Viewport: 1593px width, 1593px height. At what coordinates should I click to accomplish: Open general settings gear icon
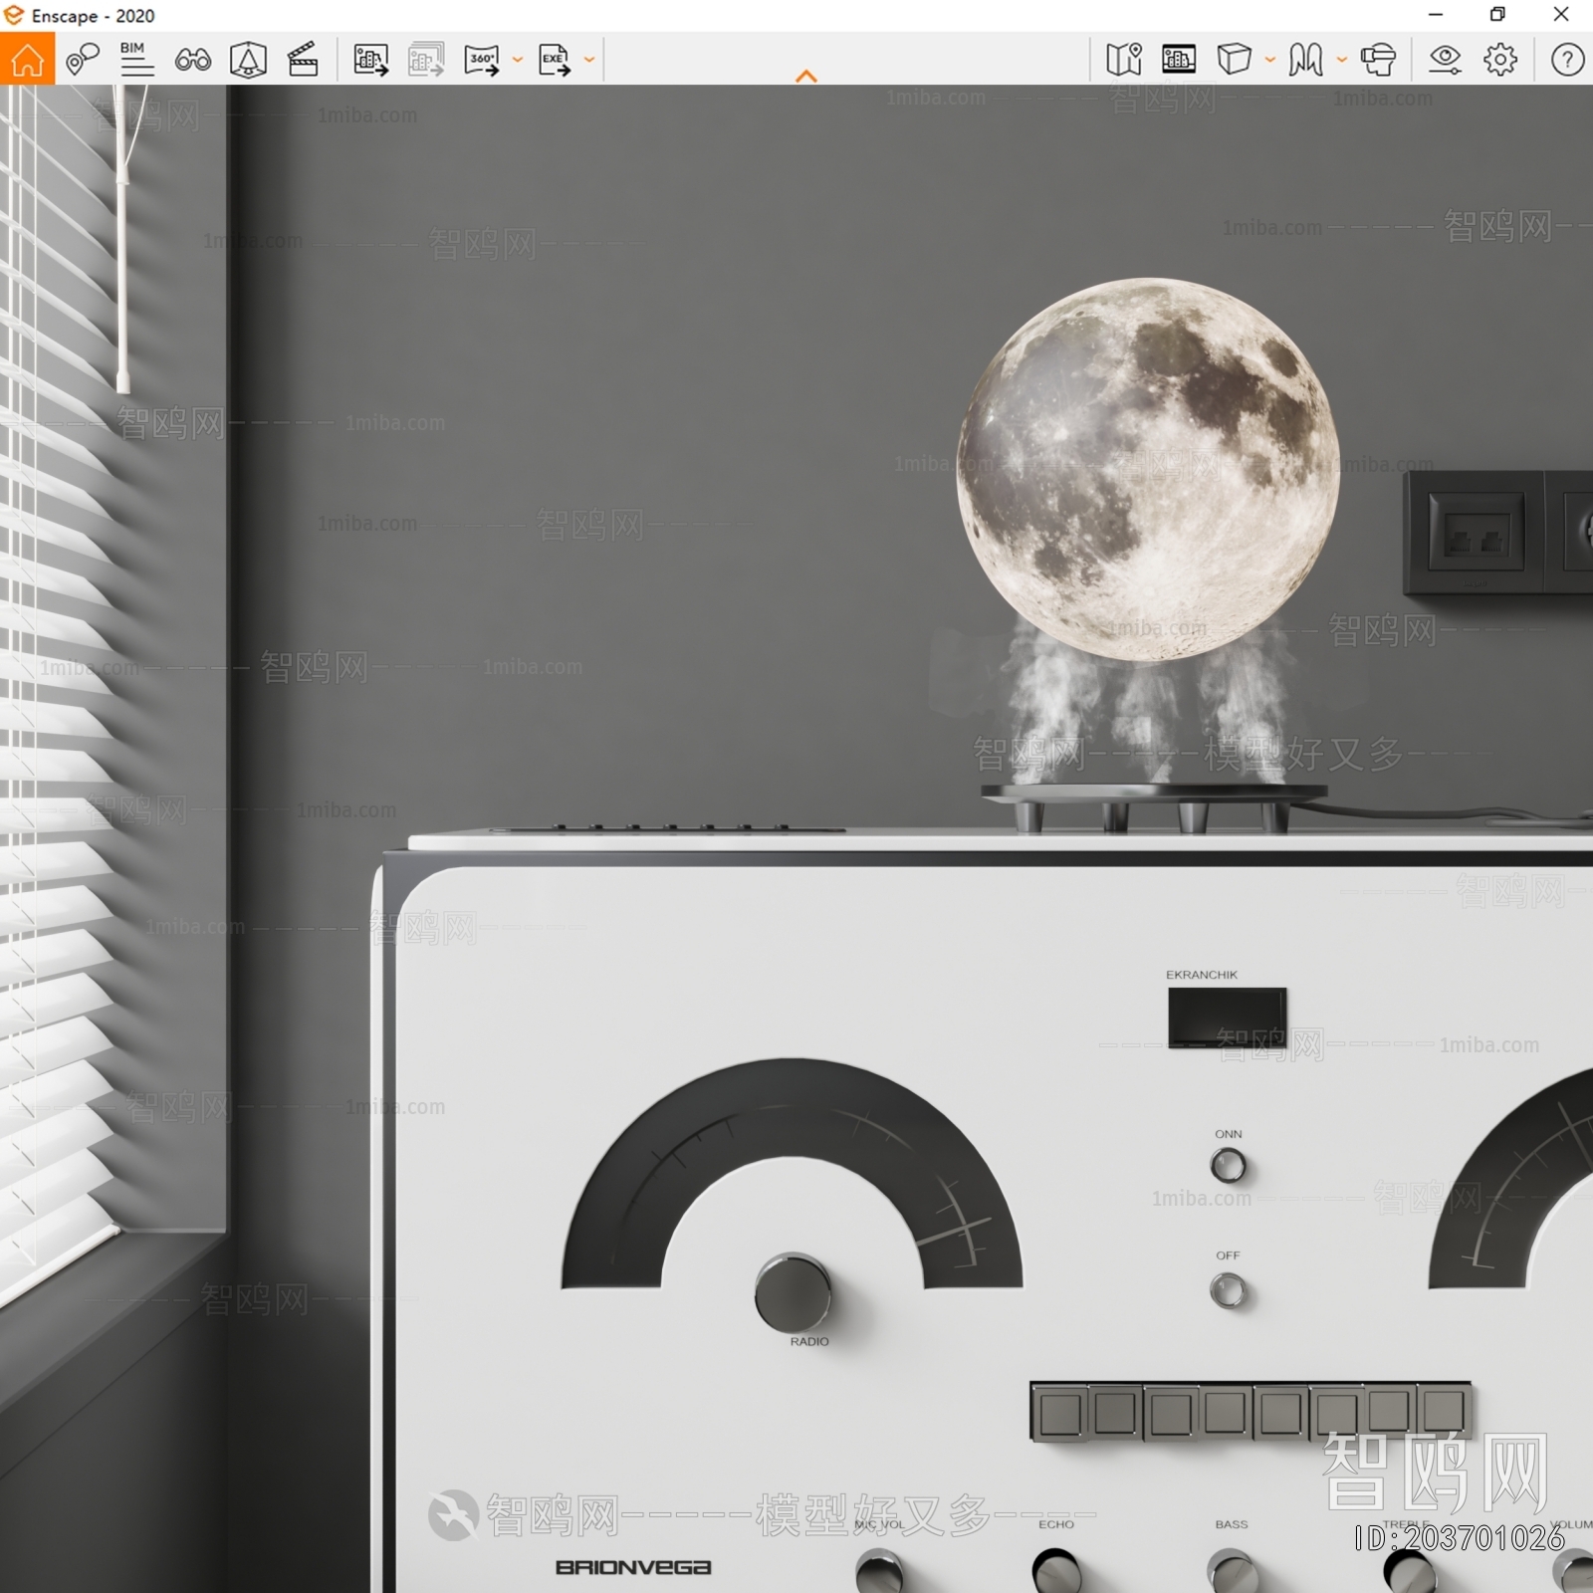[1500, 60]
